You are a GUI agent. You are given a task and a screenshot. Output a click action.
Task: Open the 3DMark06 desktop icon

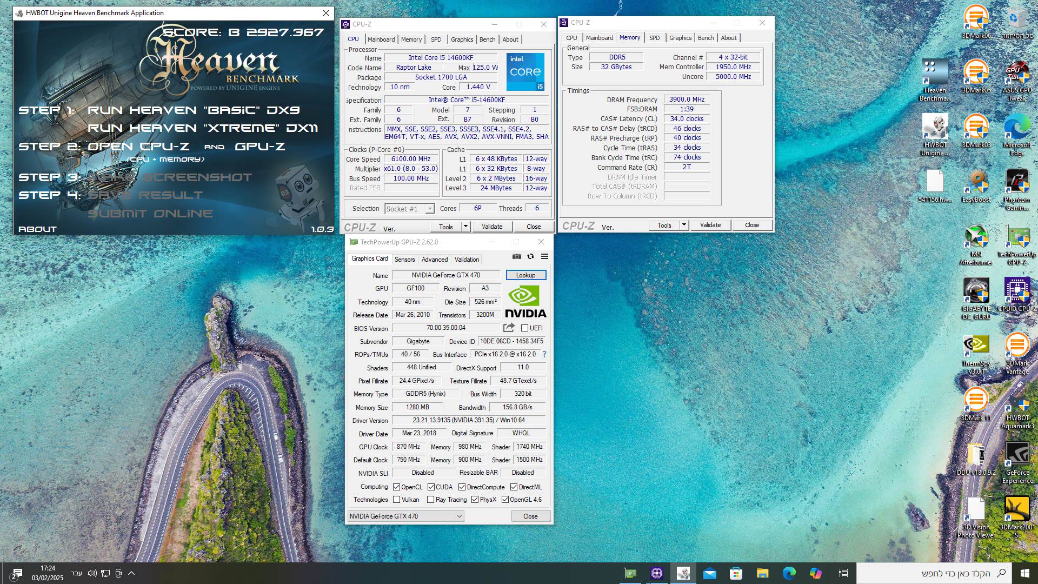[976, 22]
